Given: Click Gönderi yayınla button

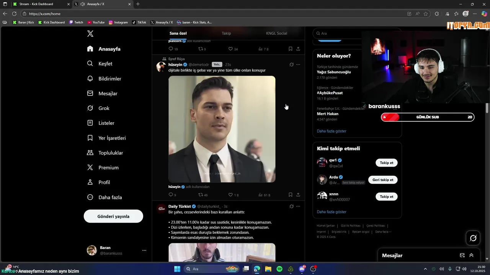Looking at the screenshot, I should pos(113,216).
